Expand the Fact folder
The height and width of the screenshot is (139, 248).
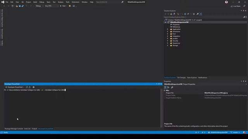click(167, 34)
